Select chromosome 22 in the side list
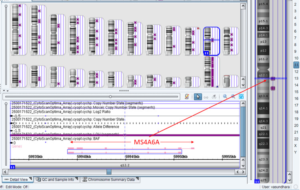Screen dimensions: 300x190 point(296,139)
